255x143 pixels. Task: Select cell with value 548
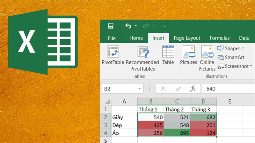(x=177, y=125)
